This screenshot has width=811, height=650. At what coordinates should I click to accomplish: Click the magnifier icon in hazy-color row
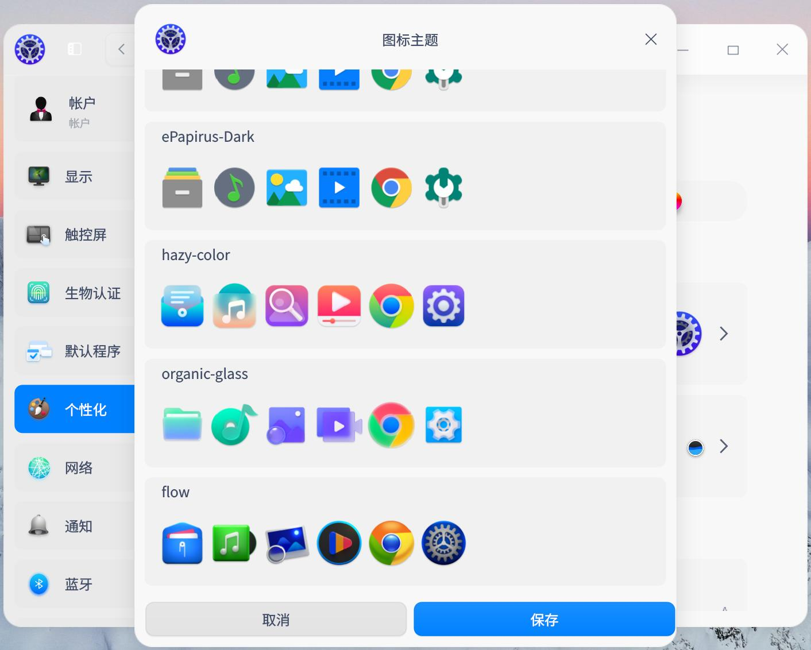[x=287, y=306]
